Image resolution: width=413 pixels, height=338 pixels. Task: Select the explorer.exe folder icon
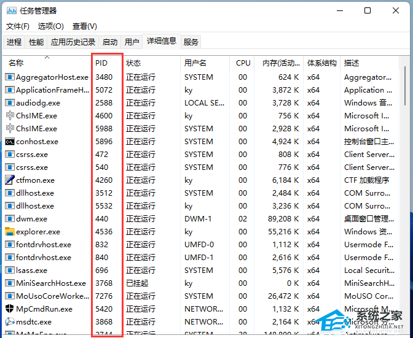[10, 231]
